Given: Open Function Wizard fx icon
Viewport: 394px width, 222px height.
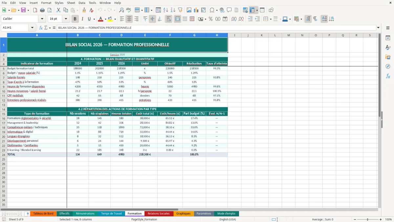Looking at the screenshot, I should [x=41, y=28].
